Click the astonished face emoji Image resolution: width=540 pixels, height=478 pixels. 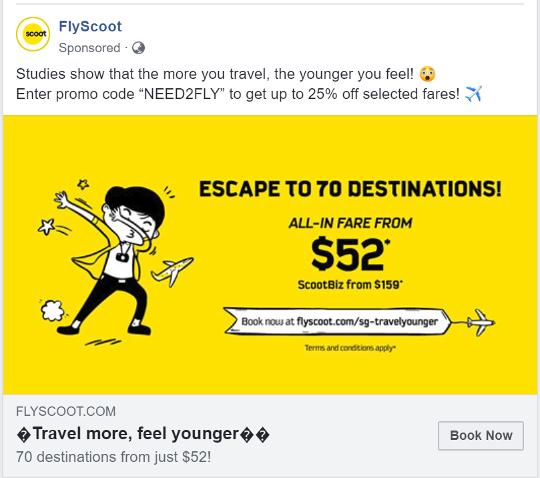[x=427, y=74]
